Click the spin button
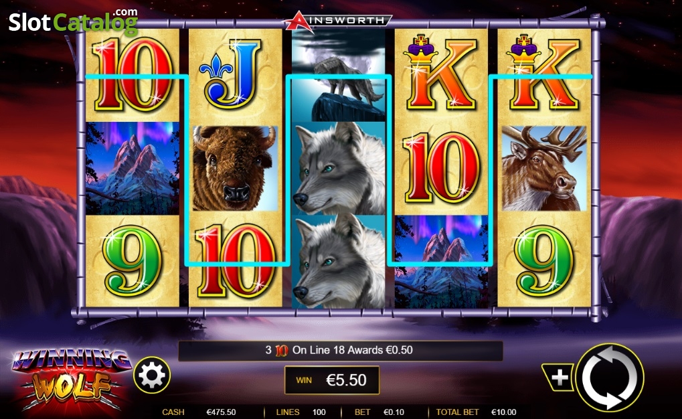This screenshot has width=682, height=419. (609, 377)
